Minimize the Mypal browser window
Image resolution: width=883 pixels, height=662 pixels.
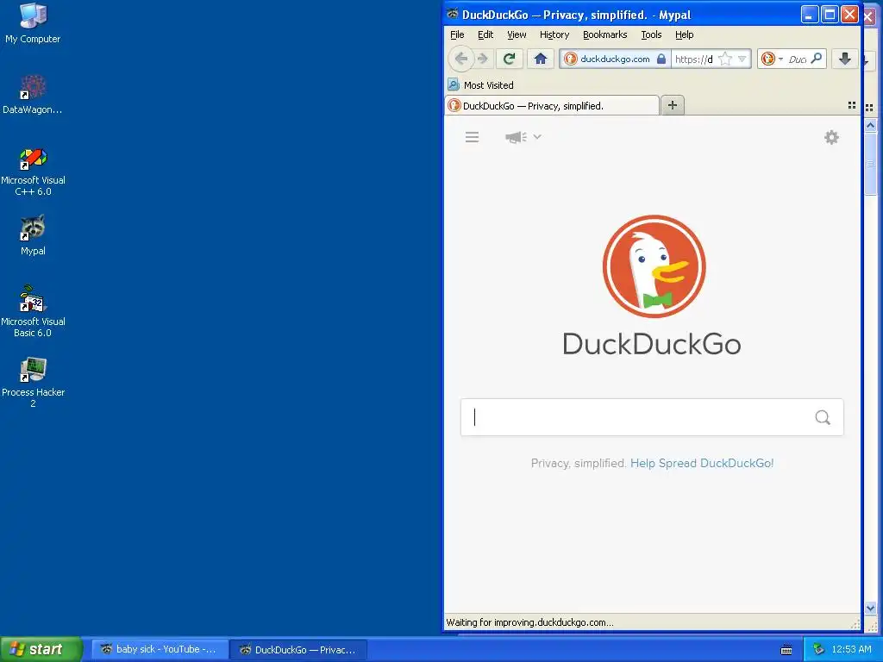(x=810, y=15)
